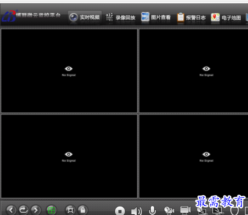Click the lens icon beside 实时视频
Viewport: 248px width, 215px height.
point(73,17)
